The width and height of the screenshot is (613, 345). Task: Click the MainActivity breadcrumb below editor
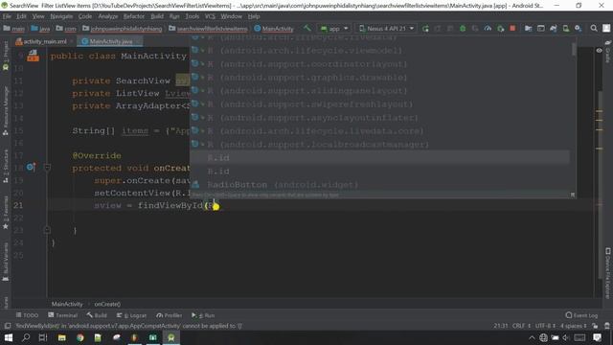pos(67,304)
